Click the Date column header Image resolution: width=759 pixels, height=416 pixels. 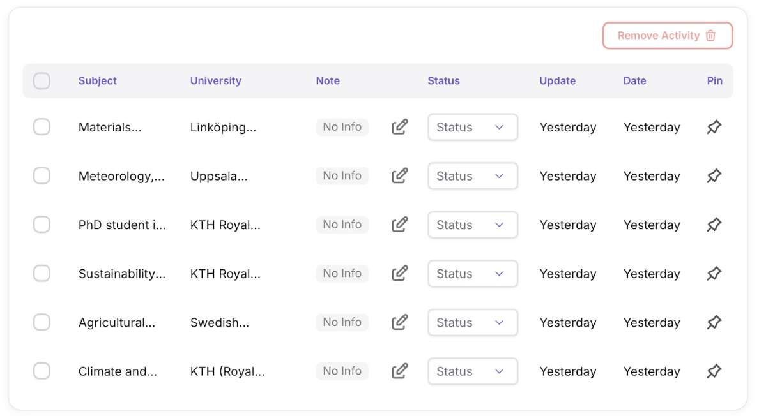(x=634, y=81)
